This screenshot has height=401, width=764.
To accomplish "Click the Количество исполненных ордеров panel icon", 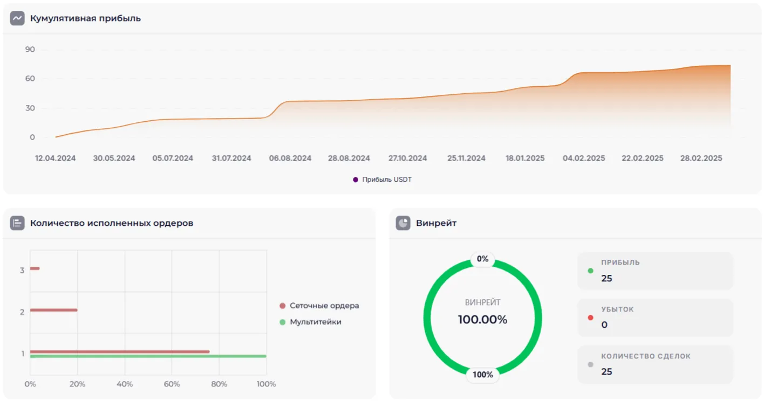I will (17, 223).
